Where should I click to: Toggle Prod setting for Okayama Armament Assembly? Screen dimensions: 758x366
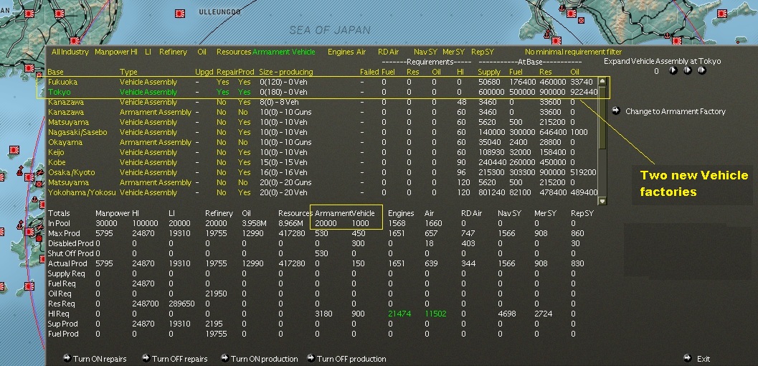pos(242,142)
